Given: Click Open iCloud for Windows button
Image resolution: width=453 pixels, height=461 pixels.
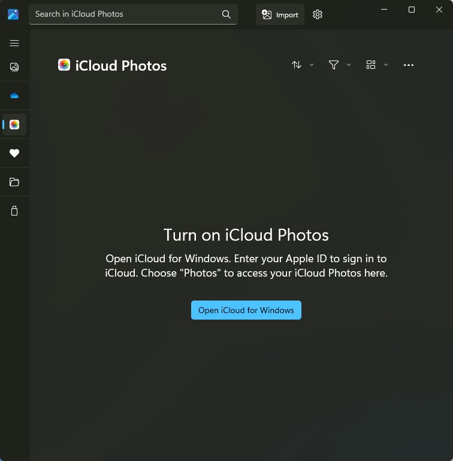Looking at the screenshot, I should 246,310.
